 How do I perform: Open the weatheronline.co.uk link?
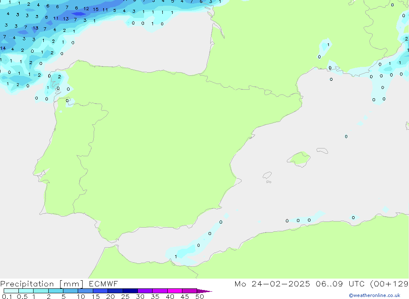pos(375,295)
